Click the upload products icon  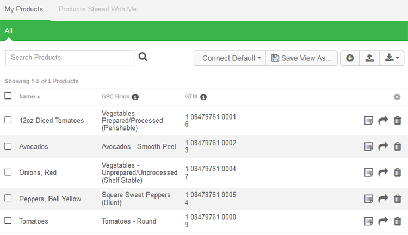369,58
